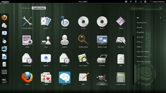This screenshot has width=166, height=93.
Task: Filter by the Office category
Action: pos(139,42)
